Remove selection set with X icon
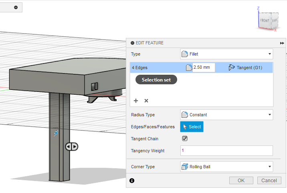This screenshot has height=193, width=287. pos(146,101)
